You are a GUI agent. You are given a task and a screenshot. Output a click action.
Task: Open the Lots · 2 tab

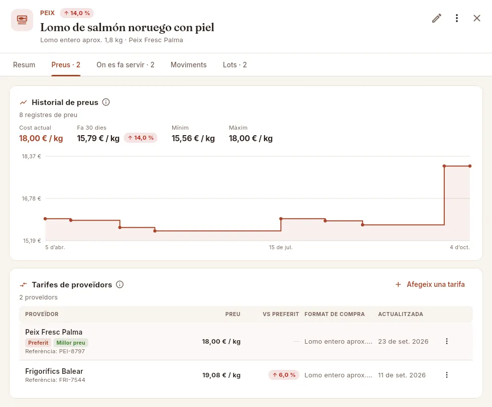(235, 65)
